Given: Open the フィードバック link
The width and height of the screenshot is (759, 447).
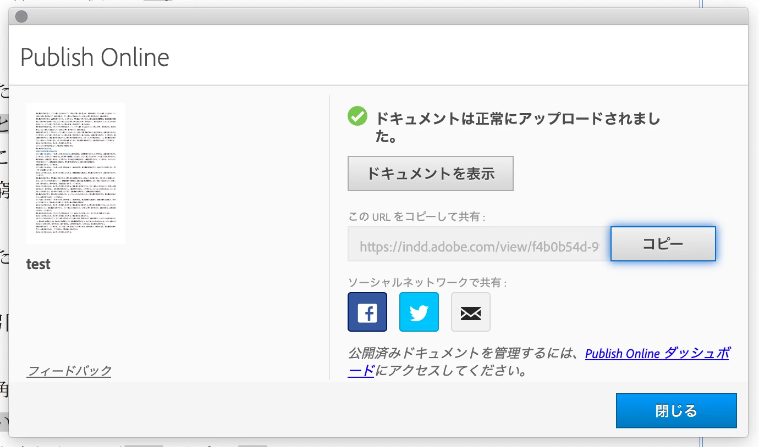Looking at the screenshot, I should pyautogui.click(x=69, y=371).
